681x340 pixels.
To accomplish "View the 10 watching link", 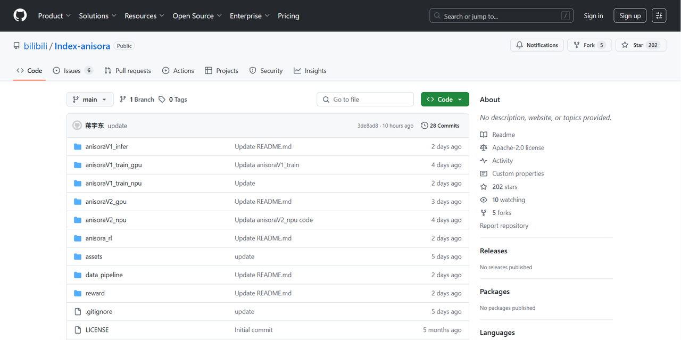I will 502,200.
